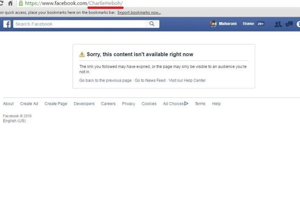Image resolution: width=300 pixels, height=200 pixels.
Task: Click the "Facebook © 2016" text
Action: pyautogui.click(x=17, y=116)
